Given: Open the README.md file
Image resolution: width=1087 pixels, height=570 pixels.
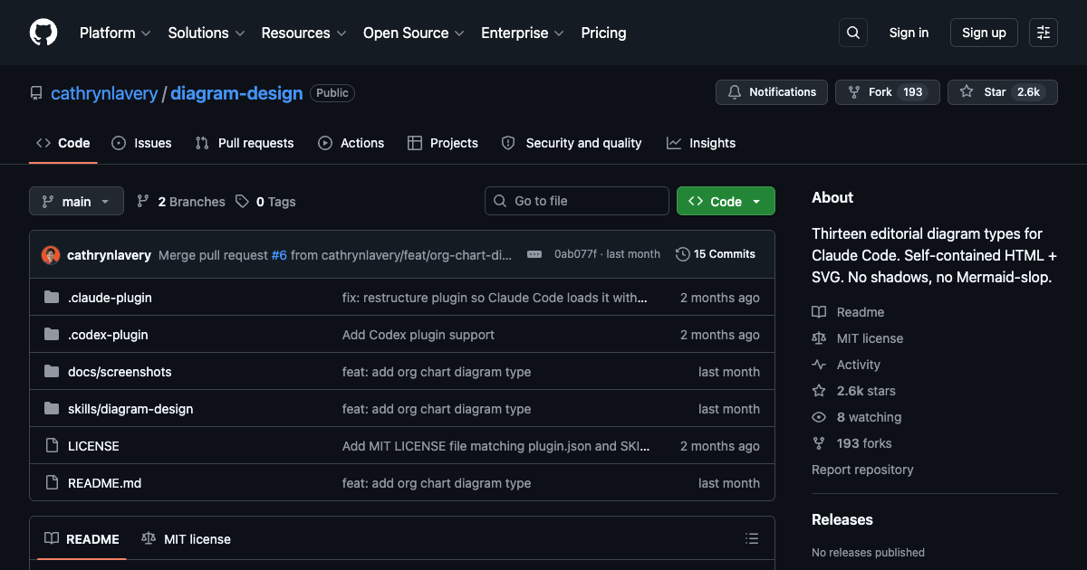Looking at the screenshot, I should (x=105, y=483).
